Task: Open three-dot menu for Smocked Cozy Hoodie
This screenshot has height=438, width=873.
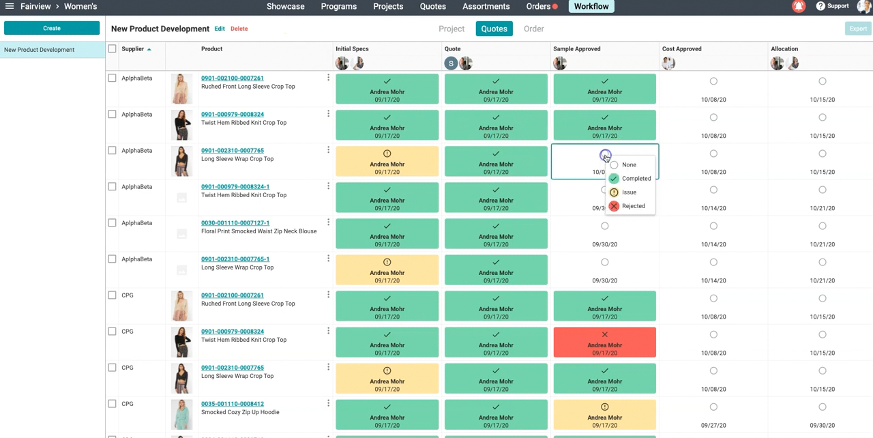Action: click(328, 403)
